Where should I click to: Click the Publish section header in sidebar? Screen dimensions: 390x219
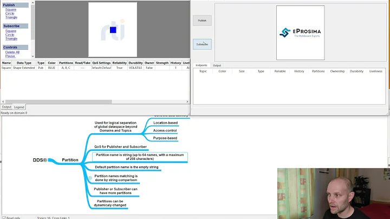(15, 5)
